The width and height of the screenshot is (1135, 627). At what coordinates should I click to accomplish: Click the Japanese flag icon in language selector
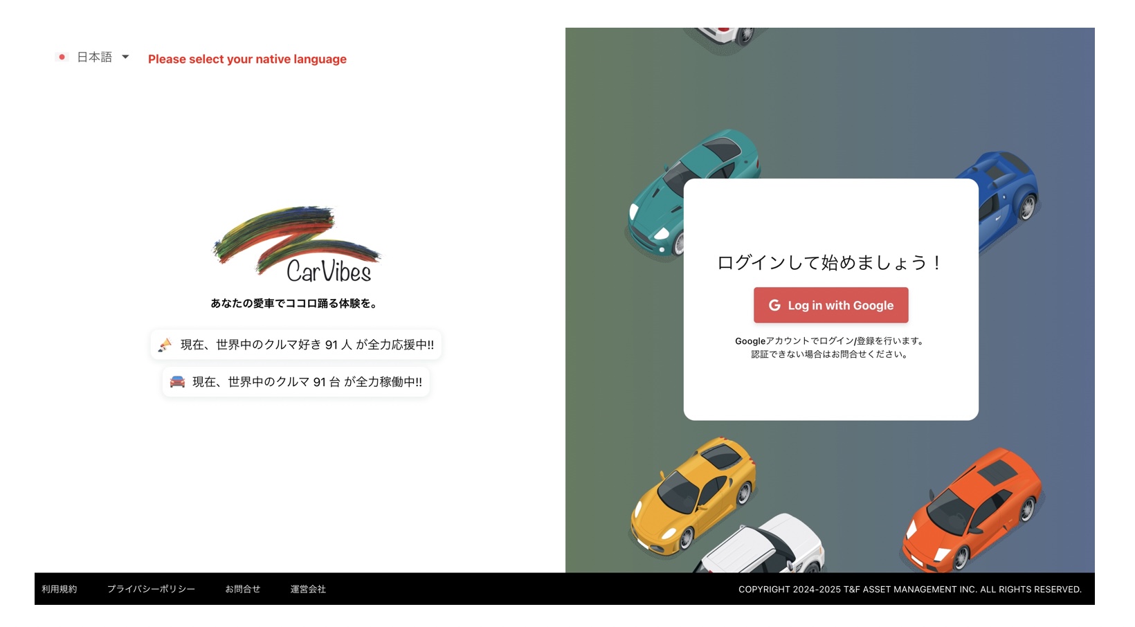pos(62,57)
